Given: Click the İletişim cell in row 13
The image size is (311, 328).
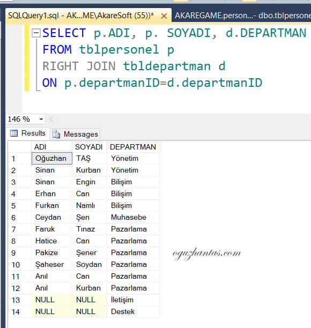Looking at the screenshot, I should click(133, 300).
